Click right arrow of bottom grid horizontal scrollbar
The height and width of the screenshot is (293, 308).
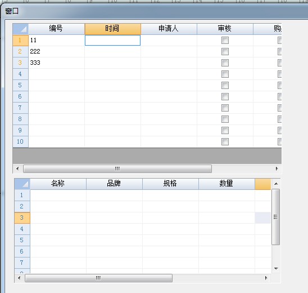tap(266, 278)
